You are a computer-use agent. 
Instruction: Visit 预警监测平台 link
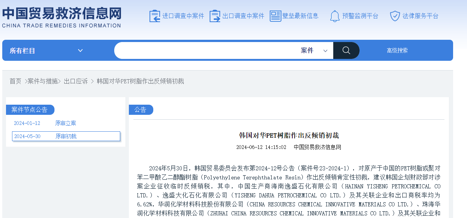(x=360, y=16)
